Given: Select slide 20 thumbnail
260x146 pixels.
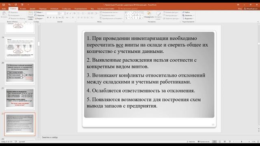Looking at the screenshot, I should (x=20, y=73).
